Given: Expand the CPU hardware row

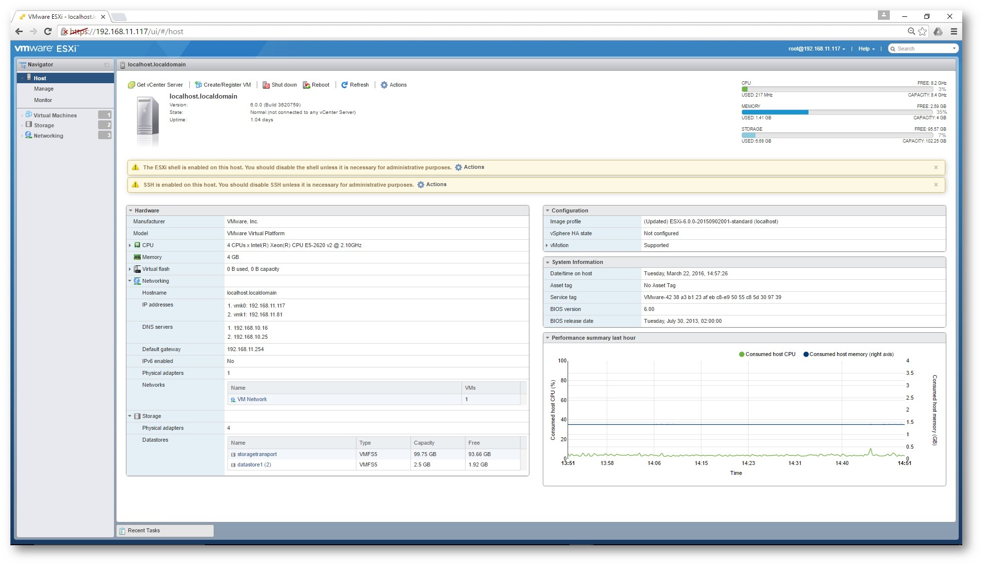Looking at the screenshot, I should click(130, 245).
